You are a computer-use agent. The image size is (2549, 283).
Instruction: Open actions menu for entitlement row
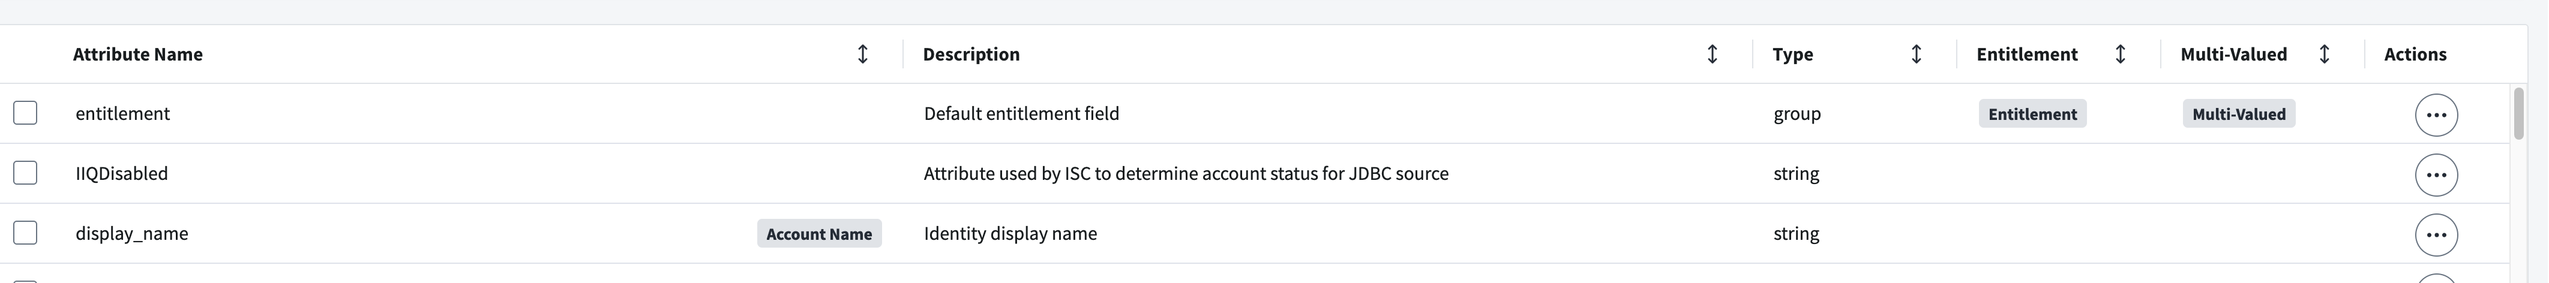2436,116
